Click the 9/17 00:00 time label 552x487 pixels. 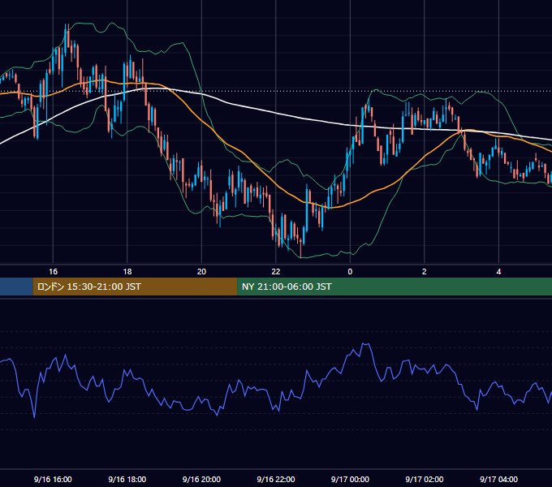(x=351, y=479)
